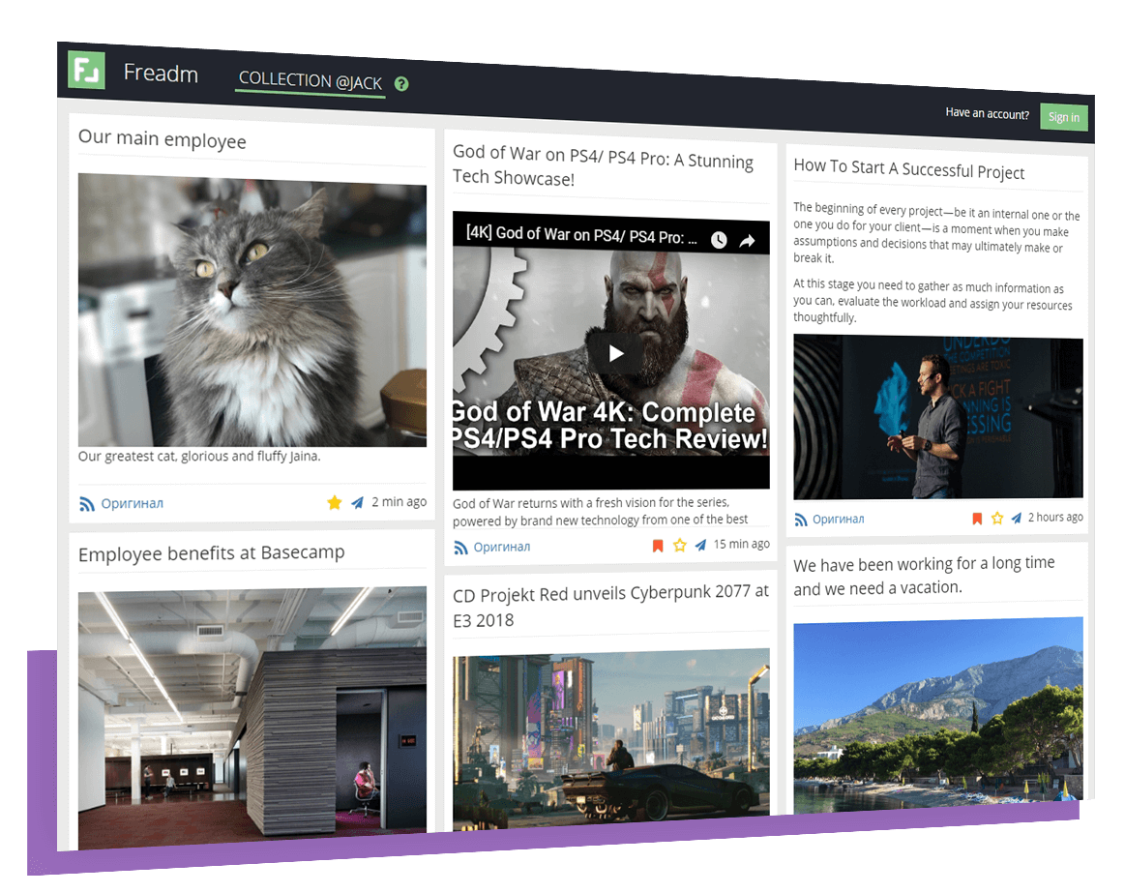
Task: Click the Watch Later clock icon on video
Action: point(719,240)
